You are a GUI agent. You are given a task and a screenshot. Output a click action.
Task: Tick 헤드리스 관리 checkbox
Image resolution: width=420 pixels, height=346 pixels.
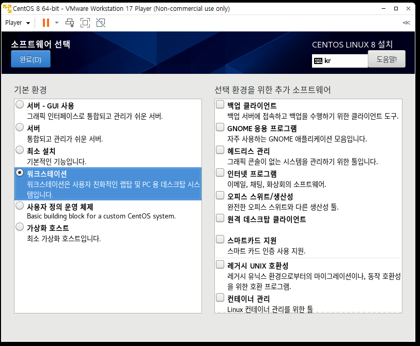coord(220,150)
